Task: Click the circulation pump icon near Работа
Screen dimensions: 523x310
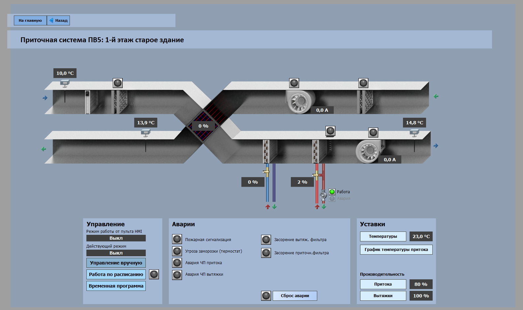Action: click(x=323, y=195)
